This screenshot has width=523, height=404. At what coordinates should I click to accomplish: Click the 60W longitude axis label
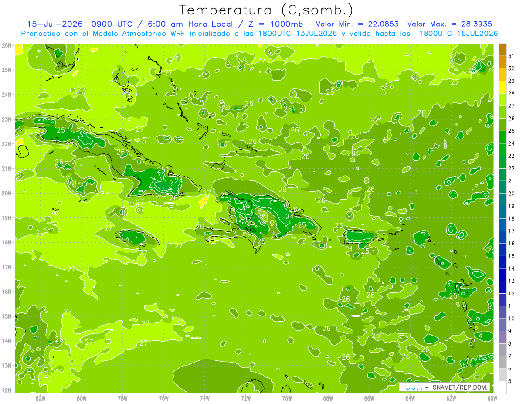(492, 398)
